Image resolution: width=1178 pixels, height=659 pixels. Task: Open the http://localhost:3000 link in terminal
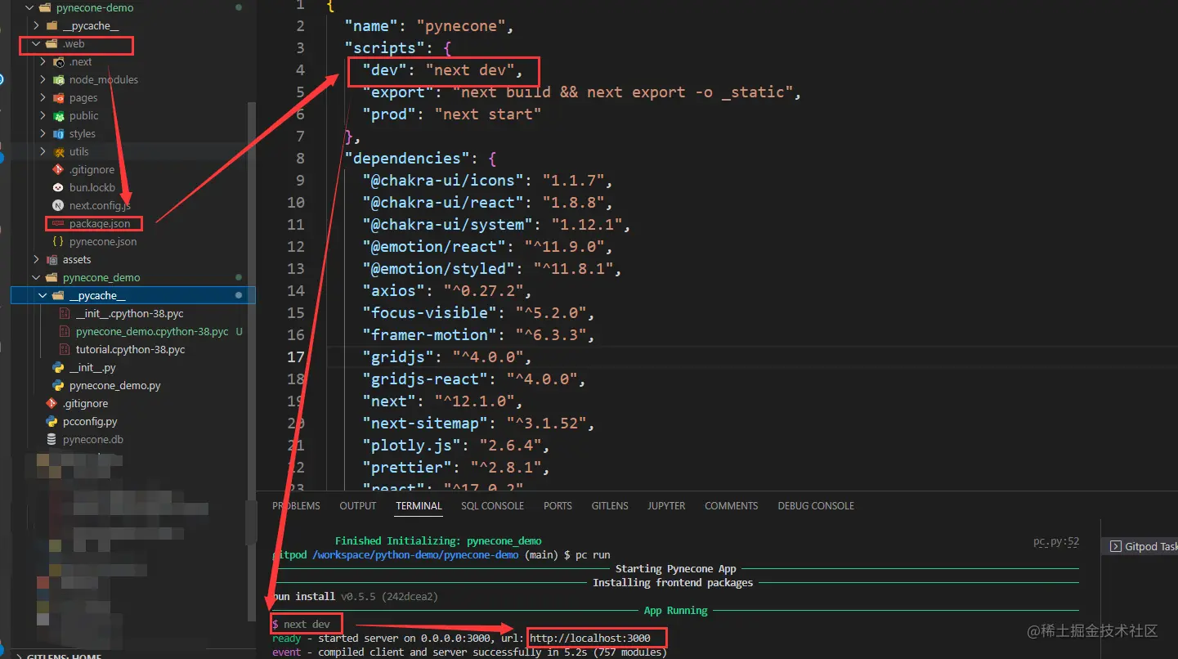click(x=590, y=638)
